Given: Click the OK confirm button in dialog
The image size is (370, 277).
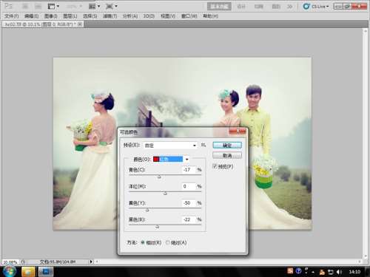Looking at the screenshot, I should [x=227, y=146].
